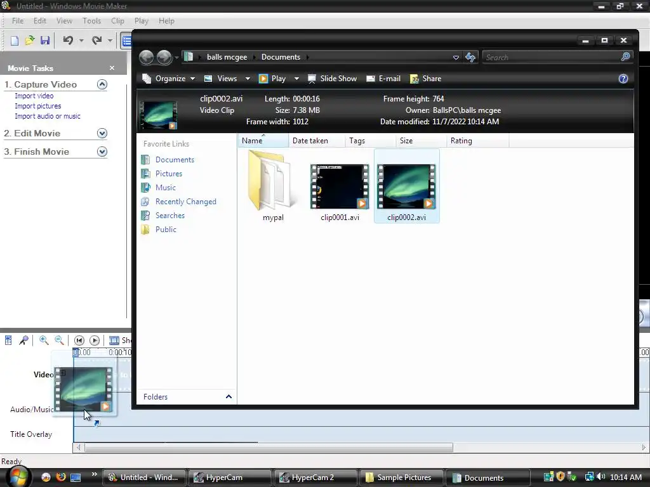Viewport: 650px width, 487px height.
Task: Click the E-mail toolbar button
Action: click(x=383, y=79)
